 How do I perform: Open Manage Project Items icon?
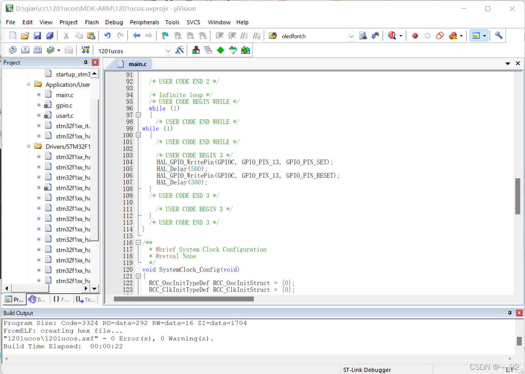tap(196, 50)
